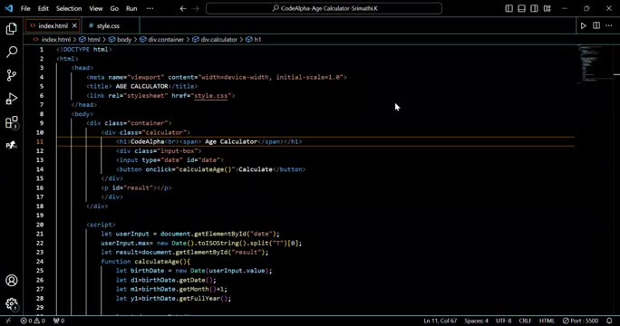Open Edit menu

[x=44, y=8]
